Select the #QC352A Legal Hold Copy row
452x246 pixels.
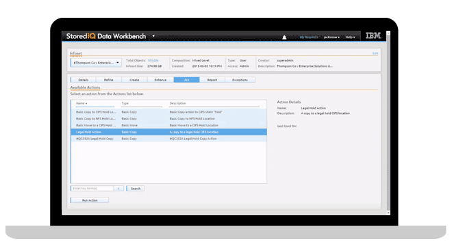[x=169, y=139]
